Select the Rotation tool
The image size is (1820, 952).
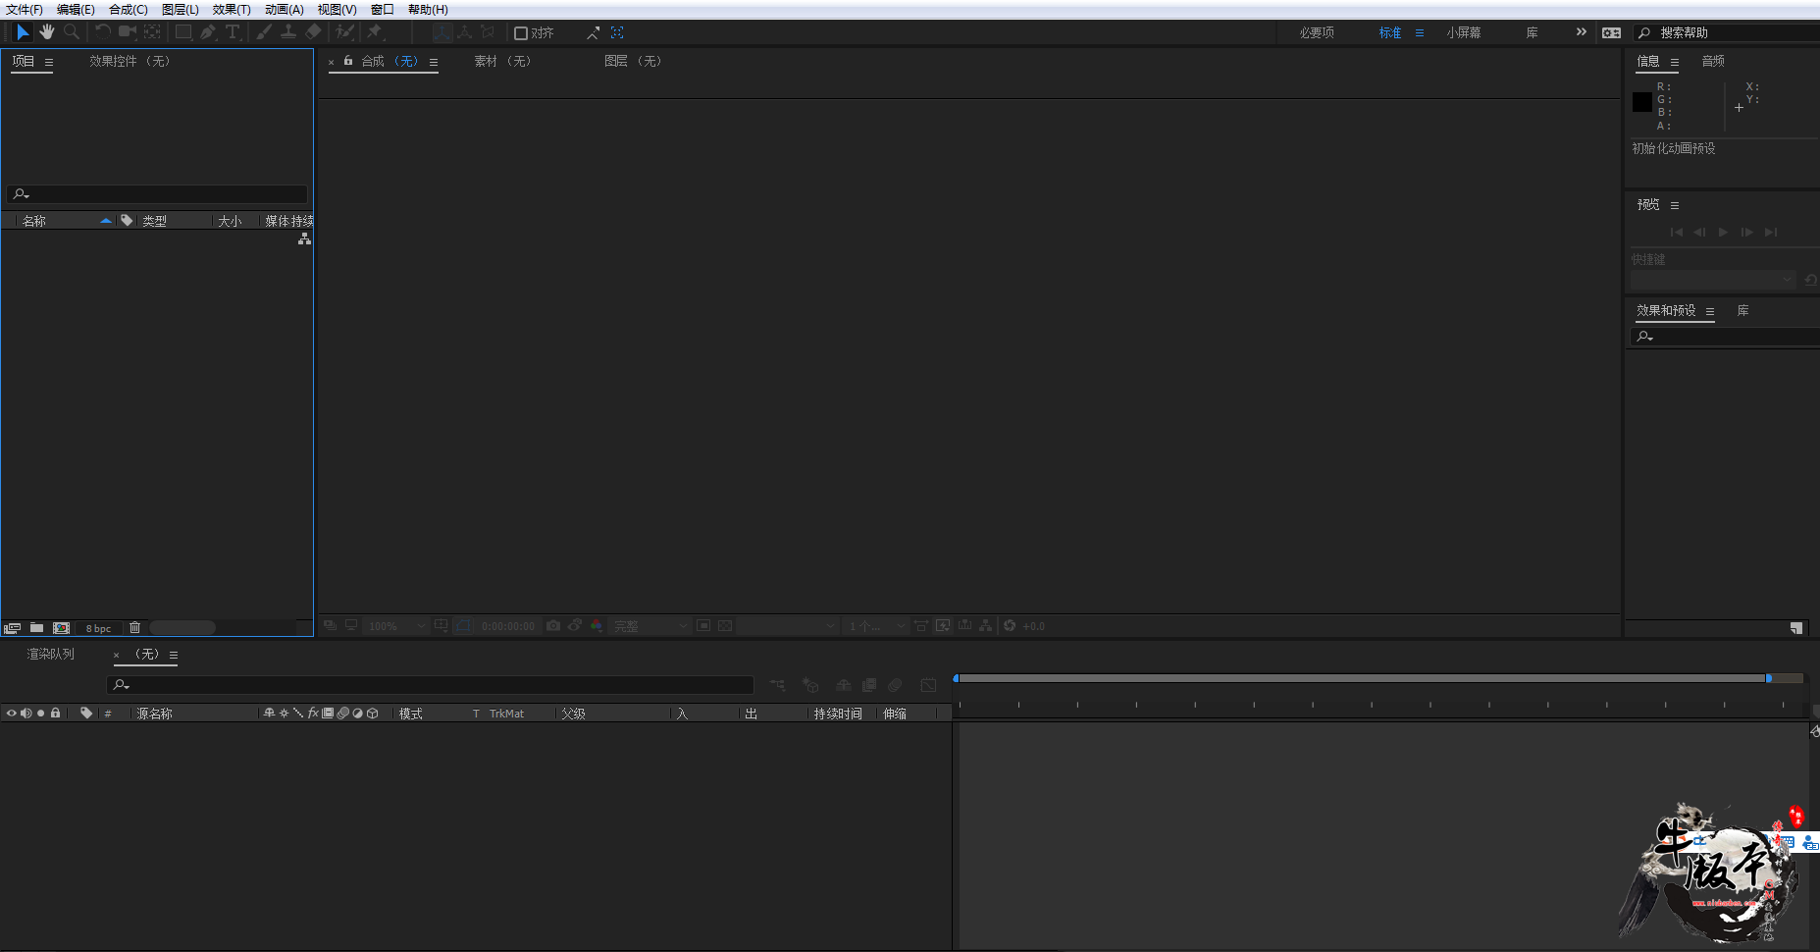click(103, 32)
